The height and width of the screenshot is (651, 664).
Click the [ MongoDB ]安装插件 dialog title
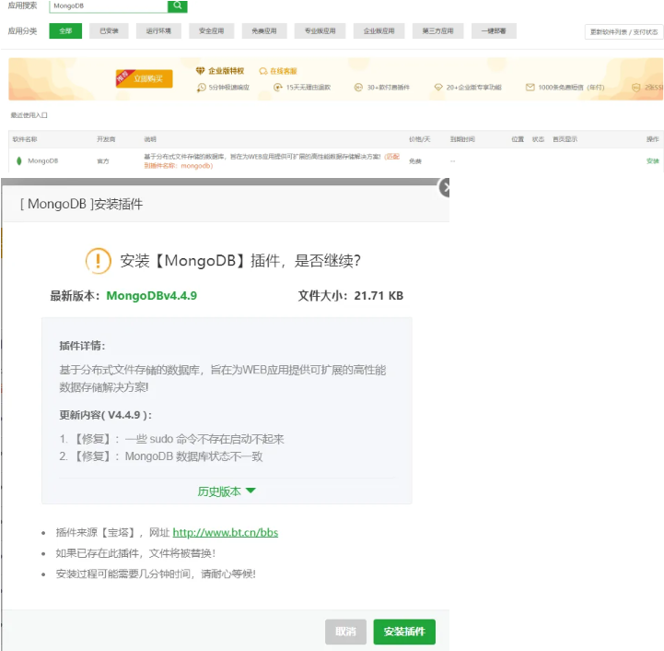[x=81, y=204]
